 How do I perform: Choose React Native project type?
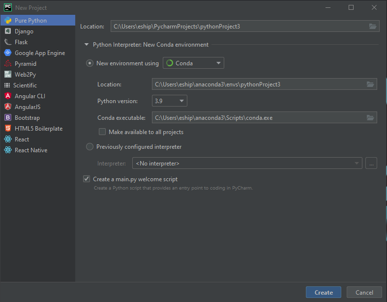[x=38, y=150]
